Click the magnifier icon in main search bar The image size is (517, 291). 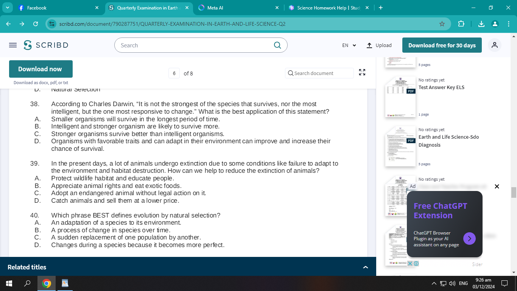(277, 45)
